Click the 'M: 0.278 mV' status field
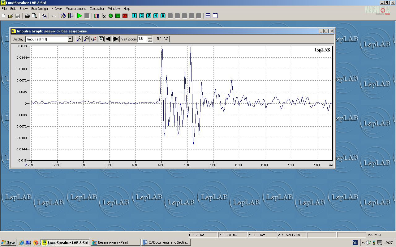 coord(232,235)
